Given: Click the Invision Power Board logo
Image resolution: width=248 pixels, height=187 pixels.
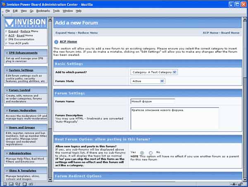Looking at the screenshot, I should 26,23.
